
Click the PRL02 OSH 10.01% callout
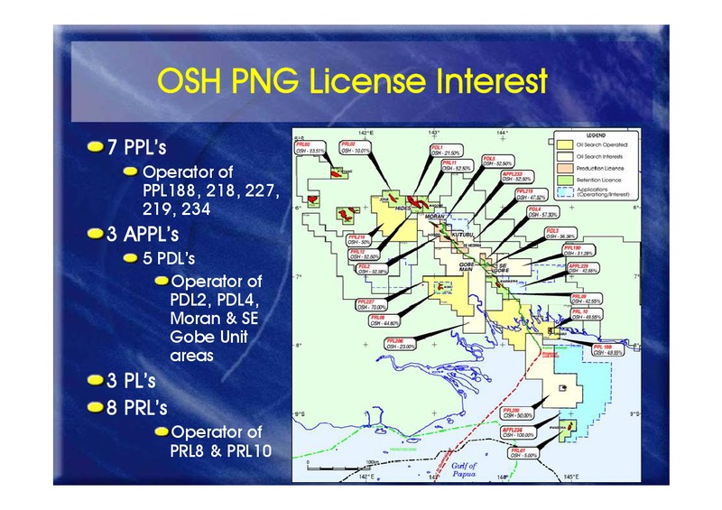coord(355,147)
